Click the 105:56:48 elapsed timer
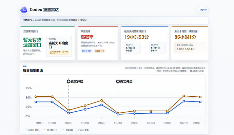Screen dimensions: 234x135 (x=186, y=49)
